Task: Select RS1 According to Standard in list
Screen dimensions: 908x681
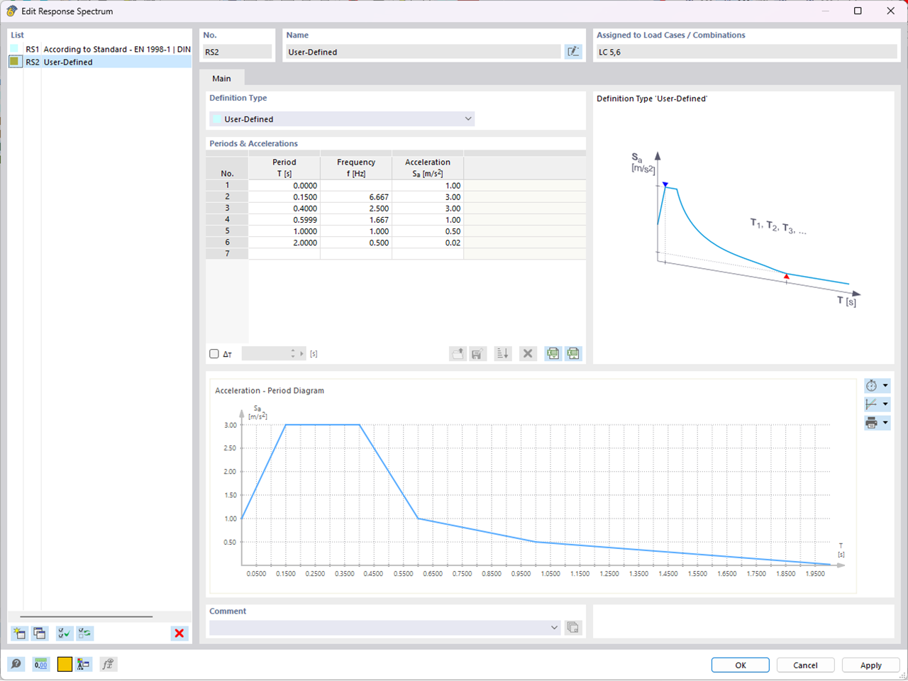Action: (99, 49)
